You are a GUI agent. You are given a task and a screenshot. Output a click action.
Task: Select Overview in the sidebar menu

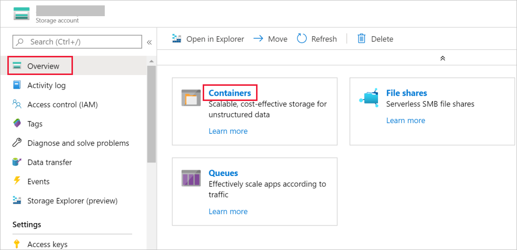point(43,66)
